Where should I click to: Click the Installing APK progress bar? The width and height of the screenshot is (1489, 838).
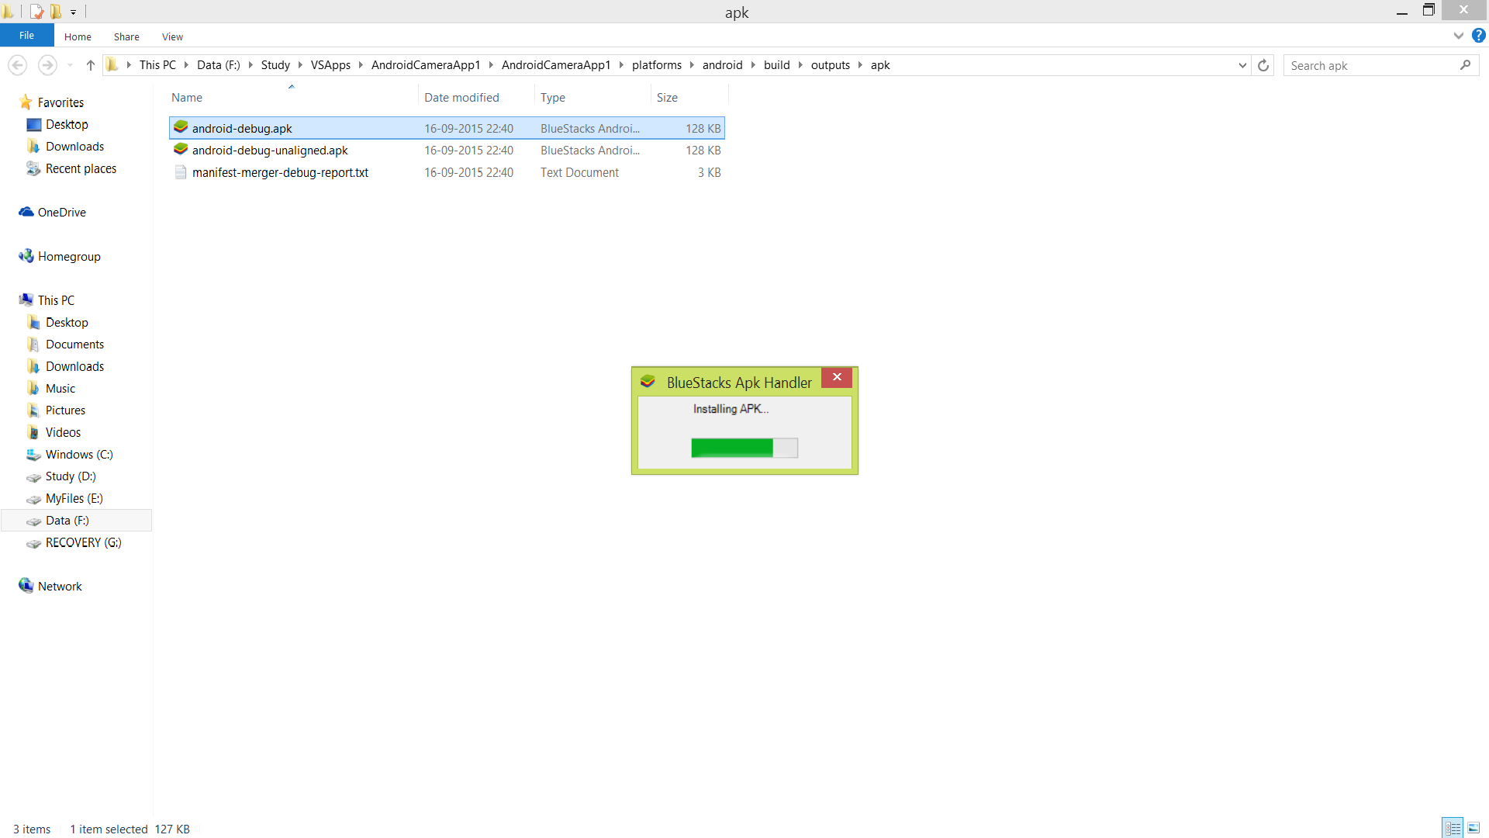coord(744,448)
